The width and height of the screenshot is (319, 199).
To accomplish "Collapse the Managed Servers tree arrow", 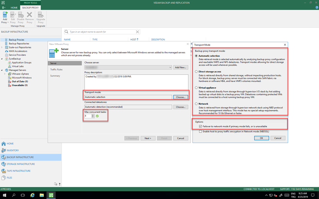I will (2, 70).
